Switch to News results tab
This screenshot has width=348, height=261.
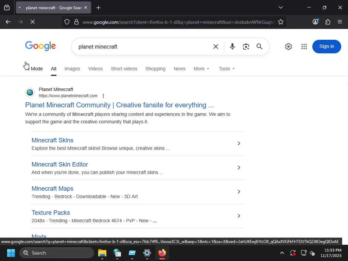179,69
